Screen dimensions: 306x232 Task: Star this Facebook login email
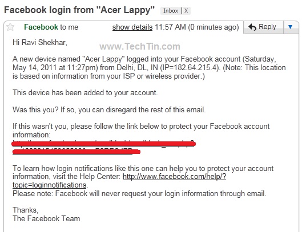pos(10,27)
